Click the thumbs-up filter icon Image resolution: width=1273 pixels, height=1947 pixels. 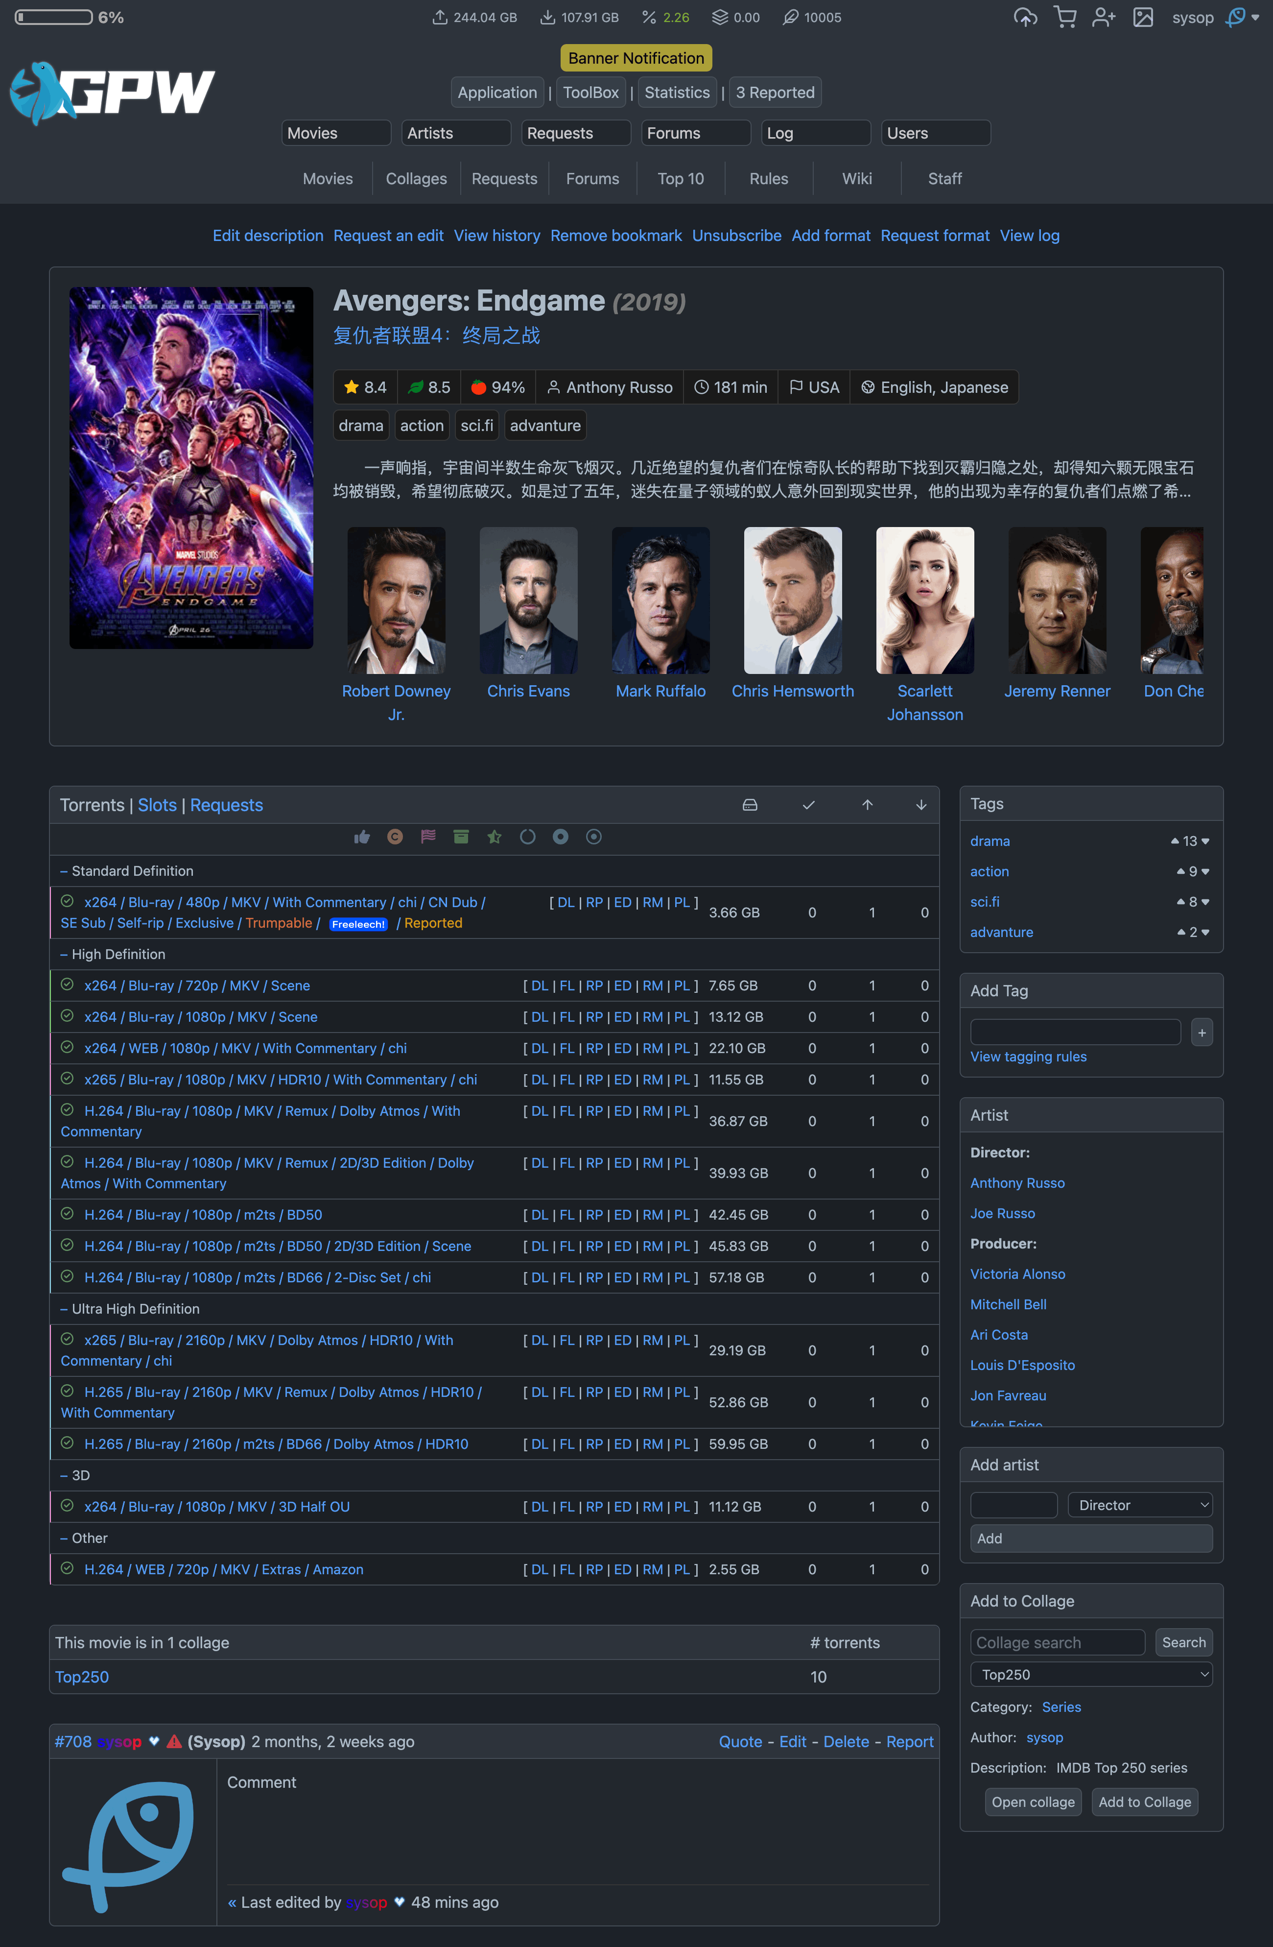361,837
